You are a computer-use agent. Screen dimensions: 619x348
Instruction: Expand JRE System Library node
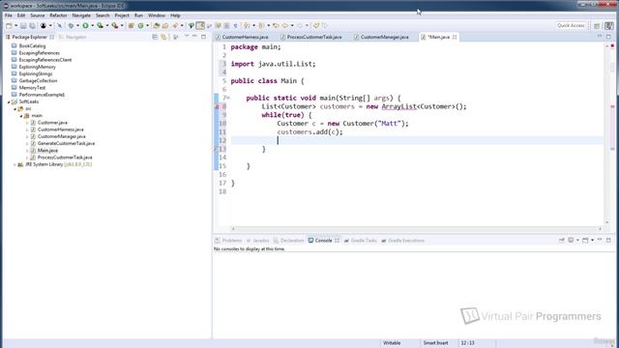(15, 164)
